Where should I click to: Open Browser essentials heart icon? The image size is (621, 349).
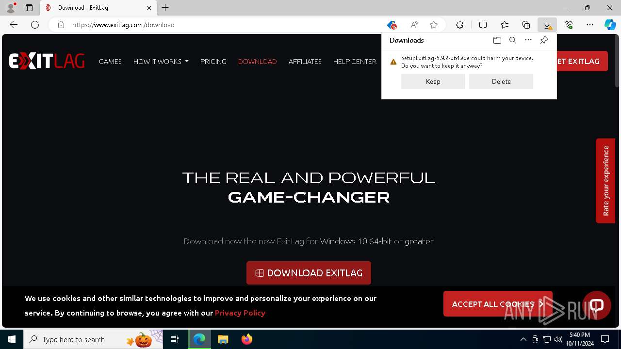[x=569, y=25]
